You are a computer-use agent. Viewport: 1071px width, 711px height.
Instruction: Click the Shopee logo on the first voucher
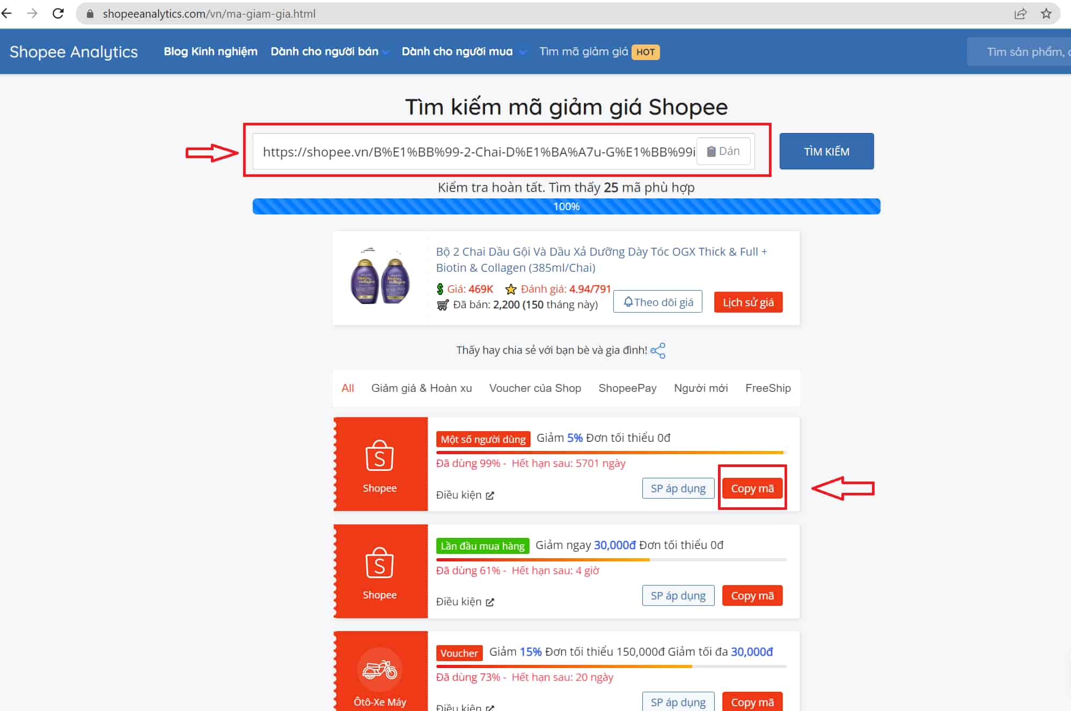(x=379, y=456)
